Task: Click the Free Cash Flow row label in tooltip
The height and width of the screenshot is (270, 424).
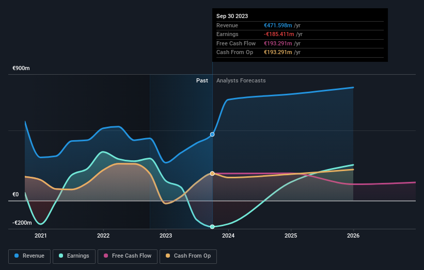Action: tap(236, 43)
